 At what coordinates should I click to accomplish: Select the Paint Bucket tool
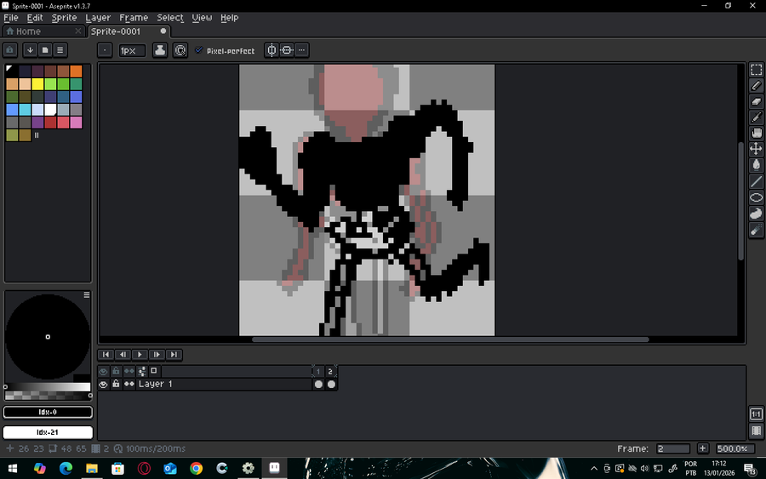[756, 164]
